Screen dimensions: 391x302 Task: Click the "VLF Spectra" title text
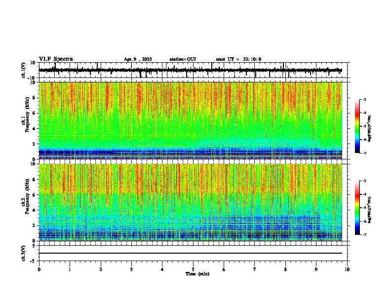[x=56, y=59]
